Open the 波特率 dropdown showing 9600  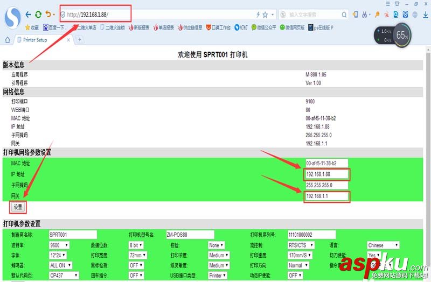pyautogui.click(x=59, y=245)
